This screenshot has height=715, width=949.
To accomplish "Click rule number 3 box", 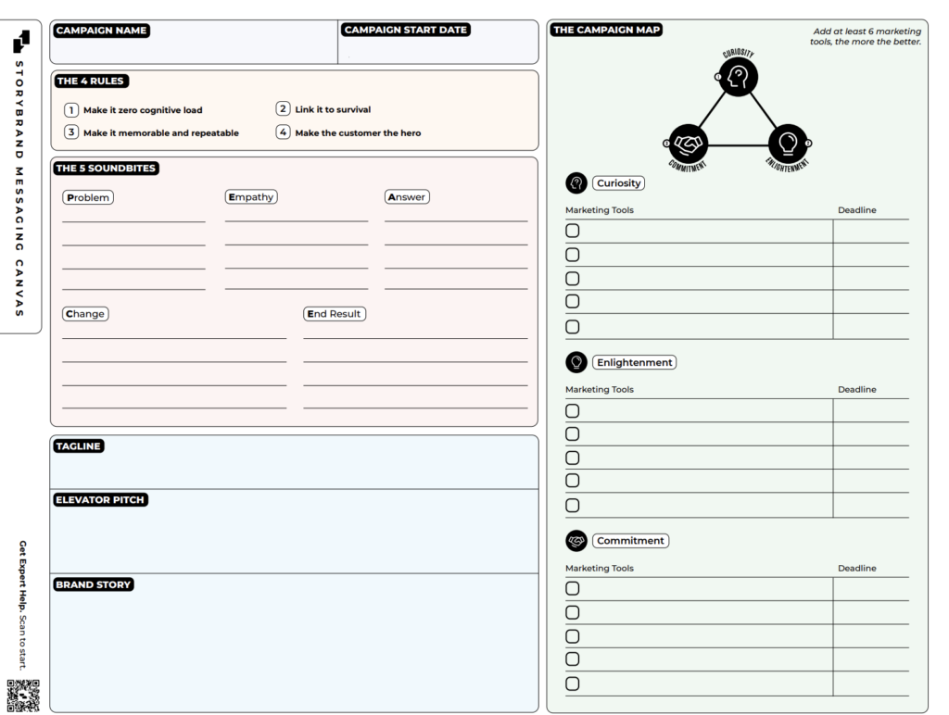I will coord(71,132).
